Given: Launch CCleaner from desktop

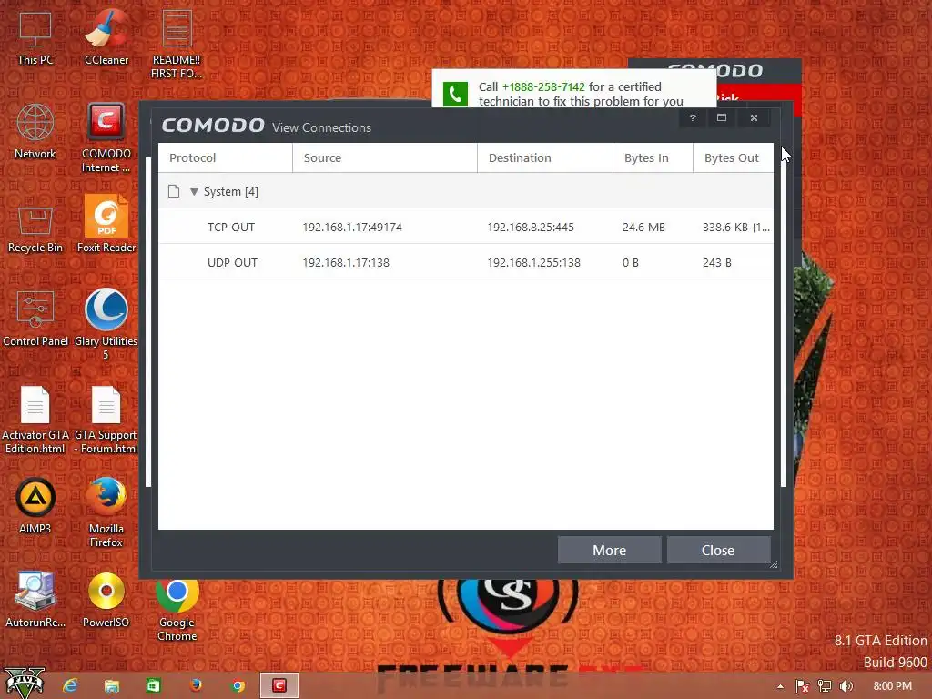Looking at the screenshot, I should coord(106,37).
